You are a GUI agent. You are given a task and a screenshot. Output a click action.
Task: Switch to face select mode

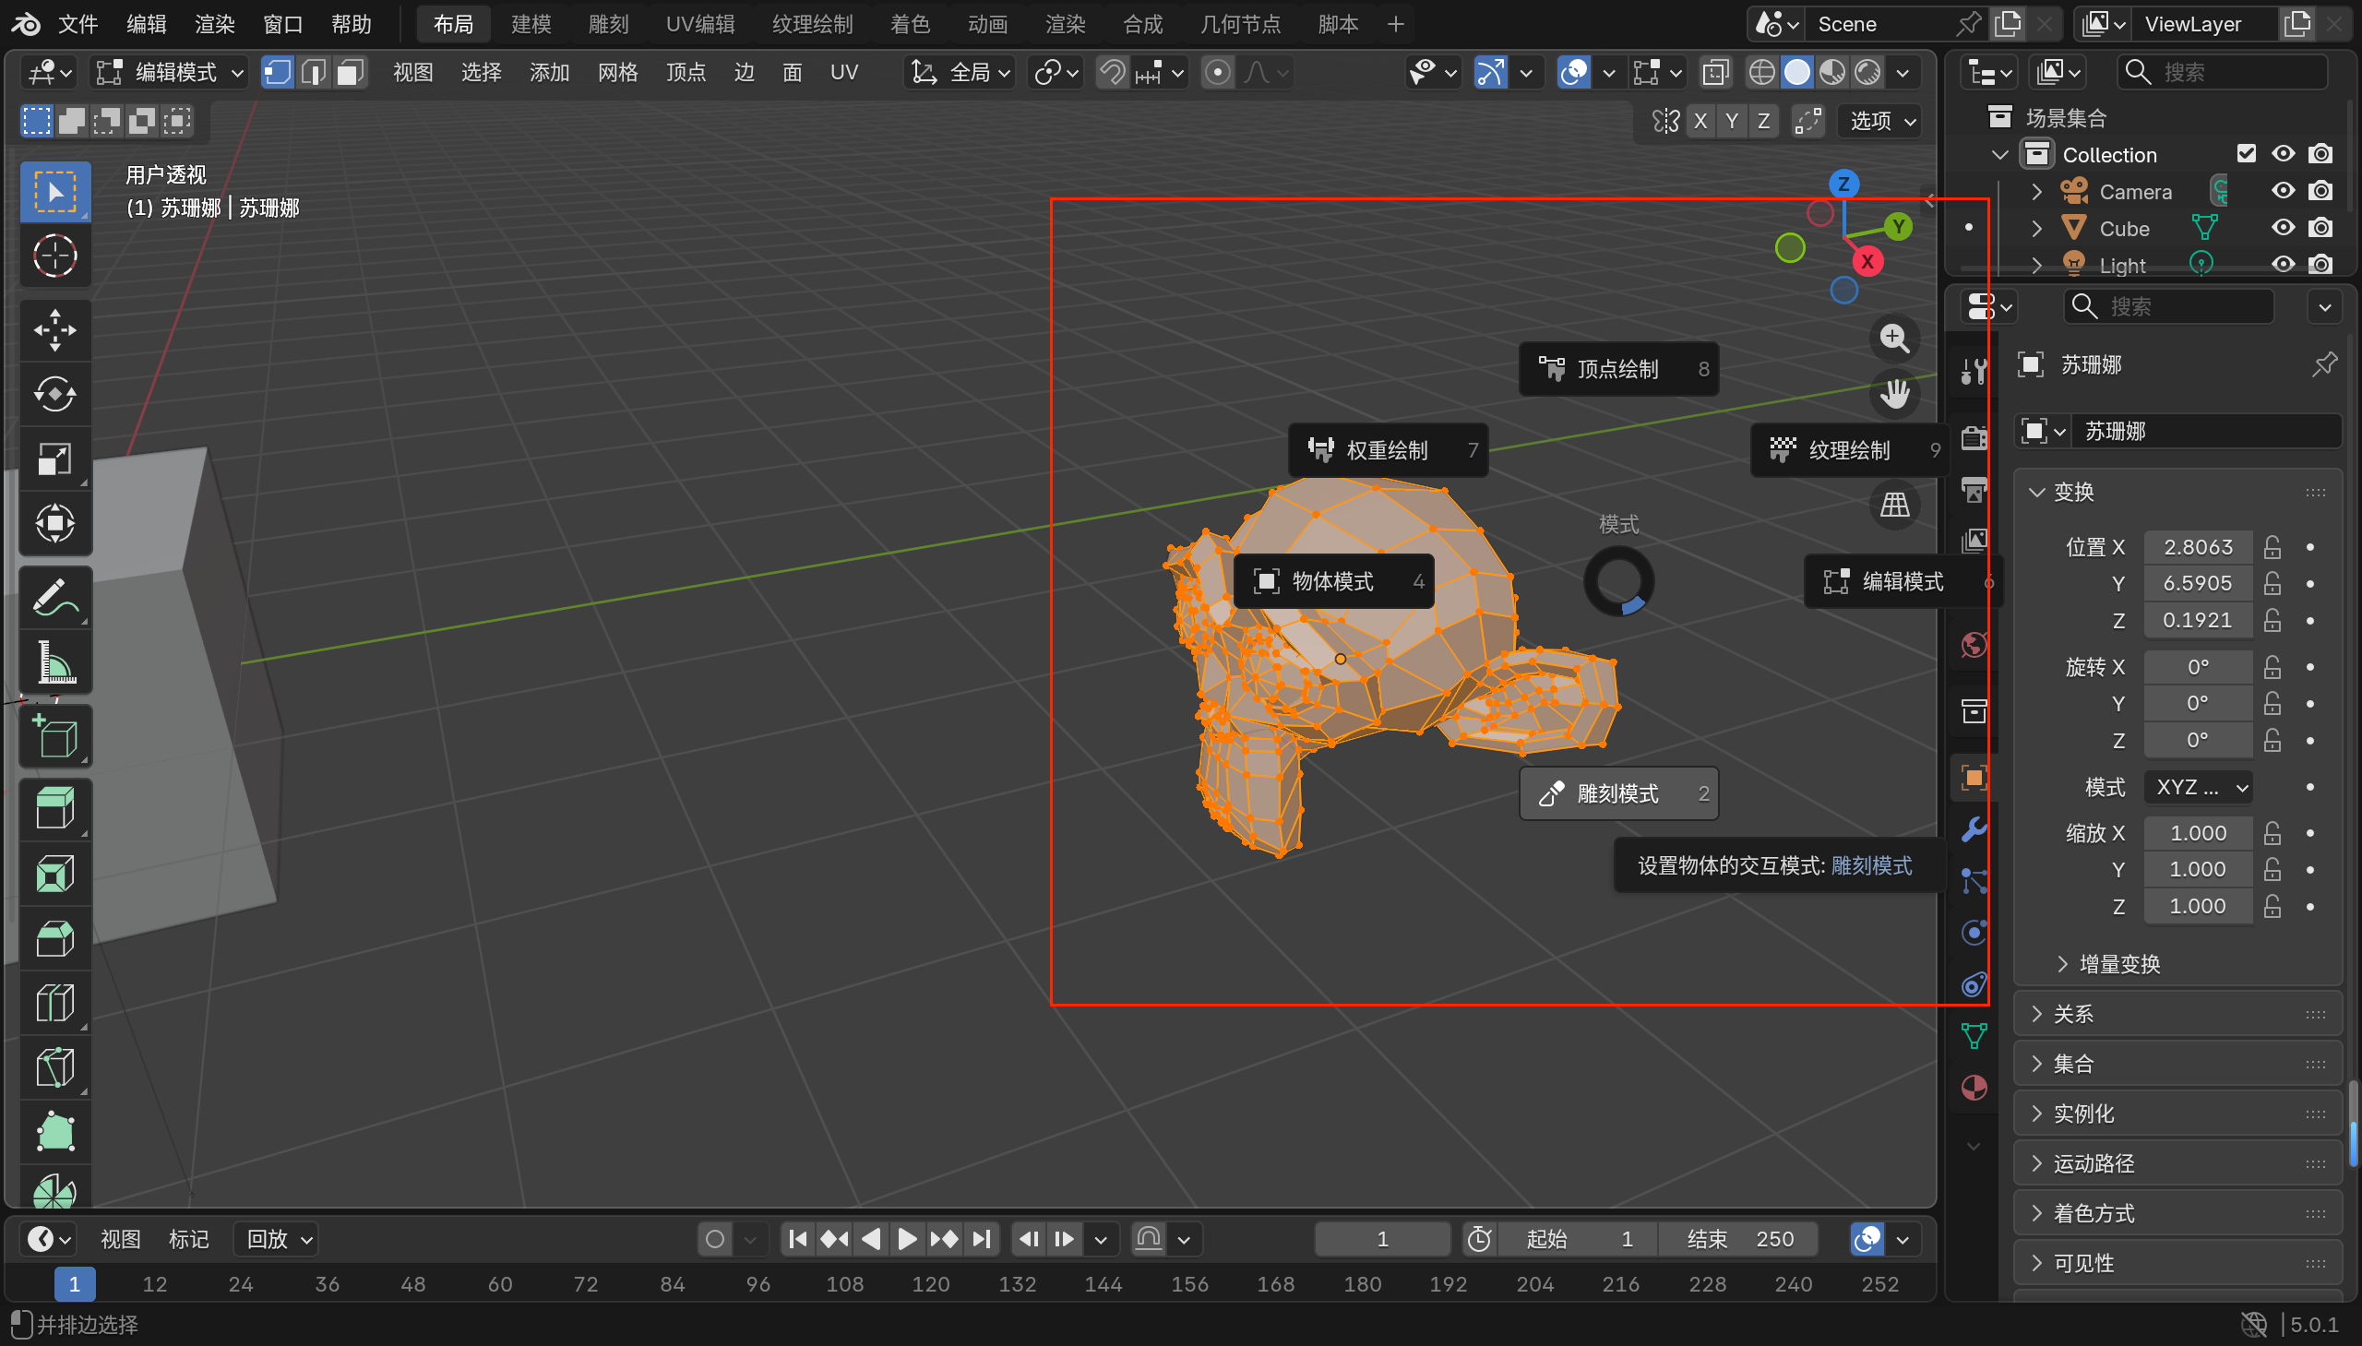click(350, 72)
